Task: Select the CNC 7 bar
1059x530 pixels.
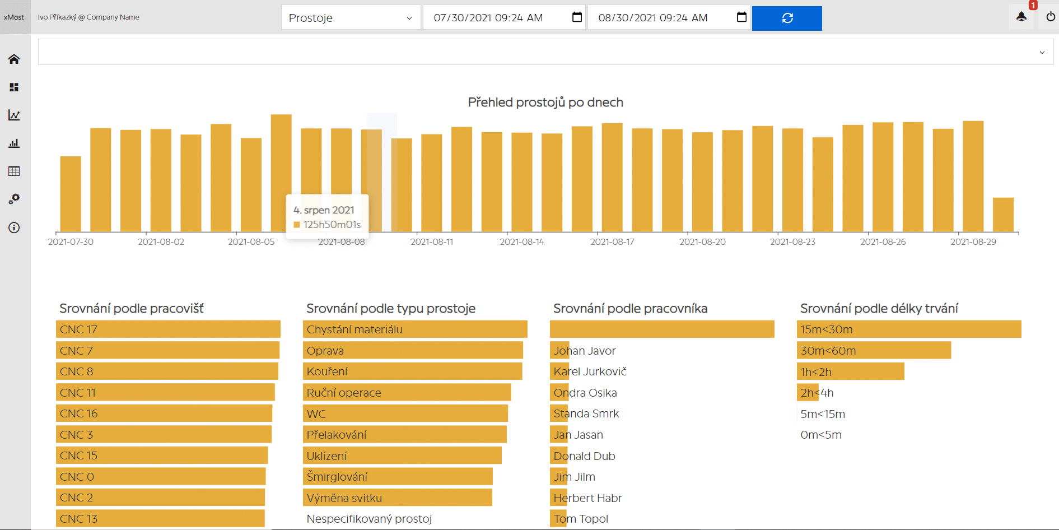Action: click(x=167, y=350)
